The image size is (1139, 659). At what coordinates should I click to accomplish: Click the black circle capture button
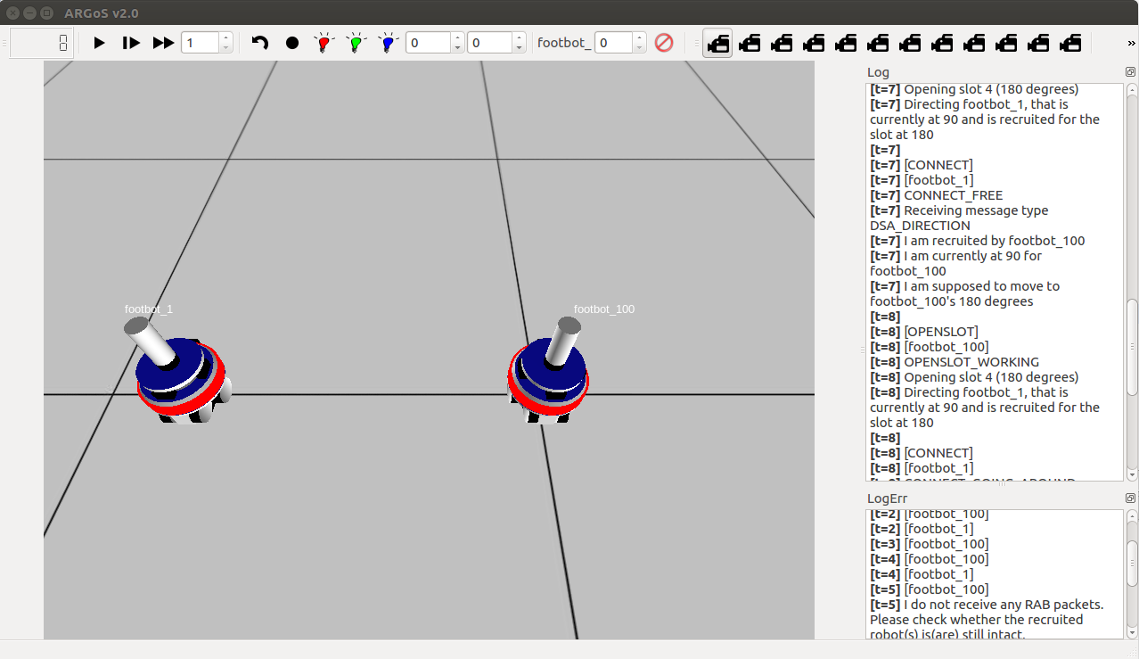(292, 43)
